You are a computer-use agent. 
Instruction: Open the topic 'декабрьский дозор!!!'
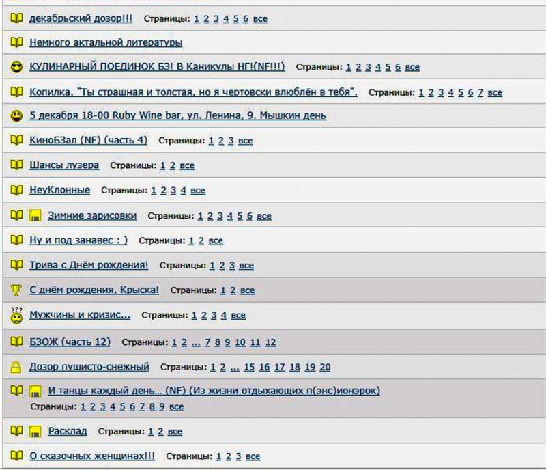point(81,18)
